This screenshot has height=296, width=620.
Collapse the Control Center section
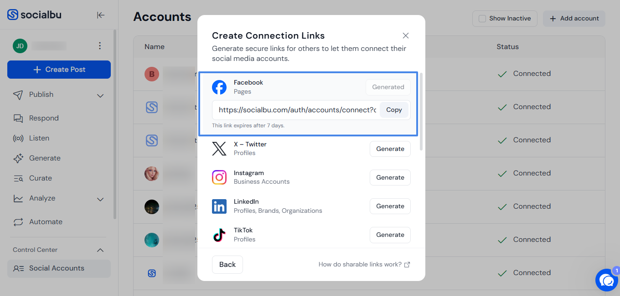tap(101, 250)
